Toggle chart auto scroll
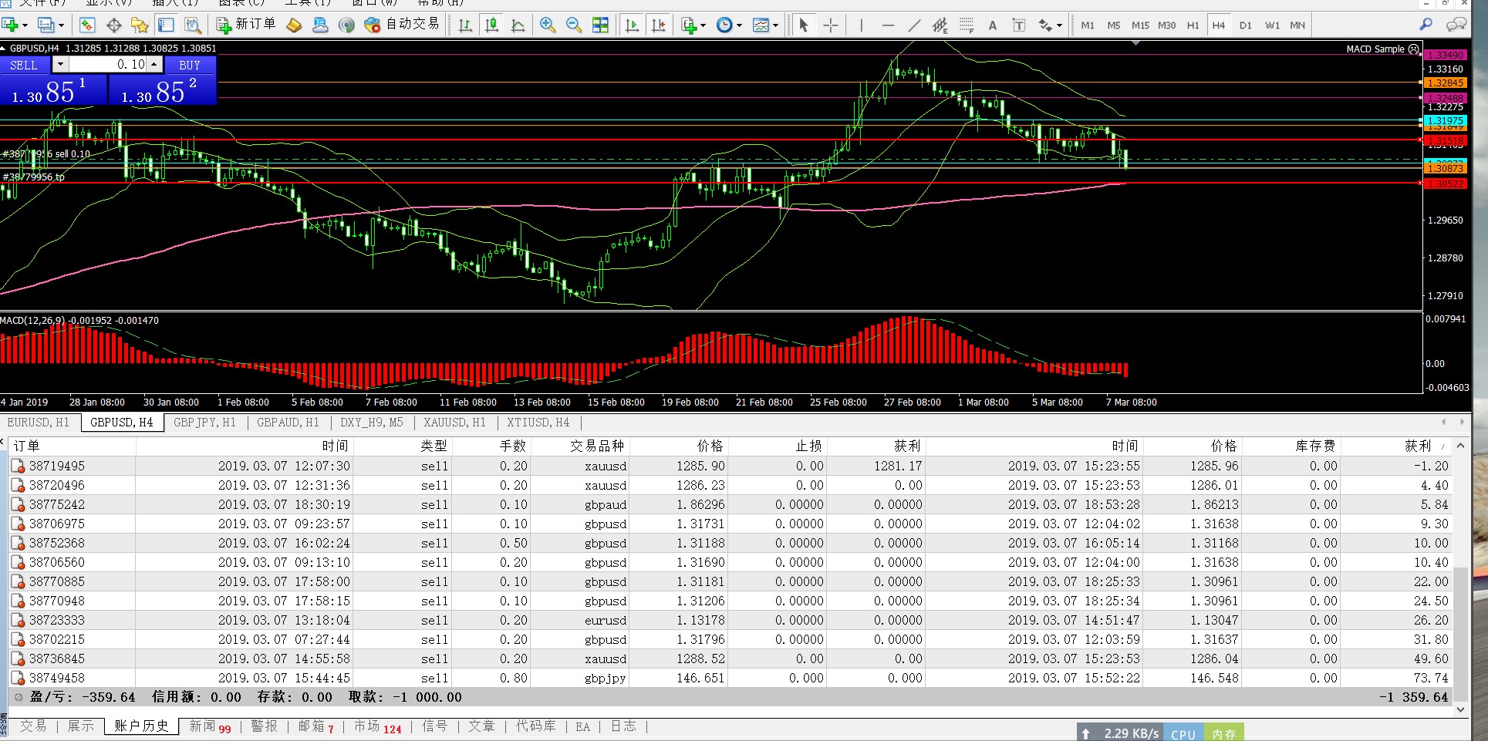Viewport: 1488px width, 741px height. (633, 25)
